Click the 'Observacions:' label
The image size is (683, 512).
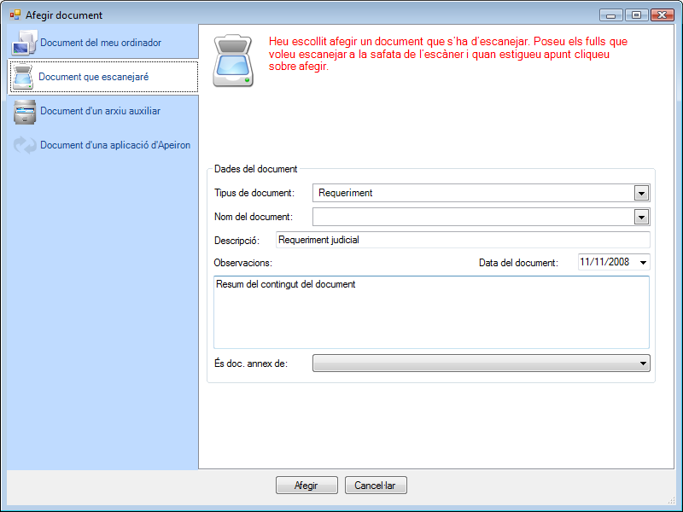pyautogui.click(x=243, y=263)
